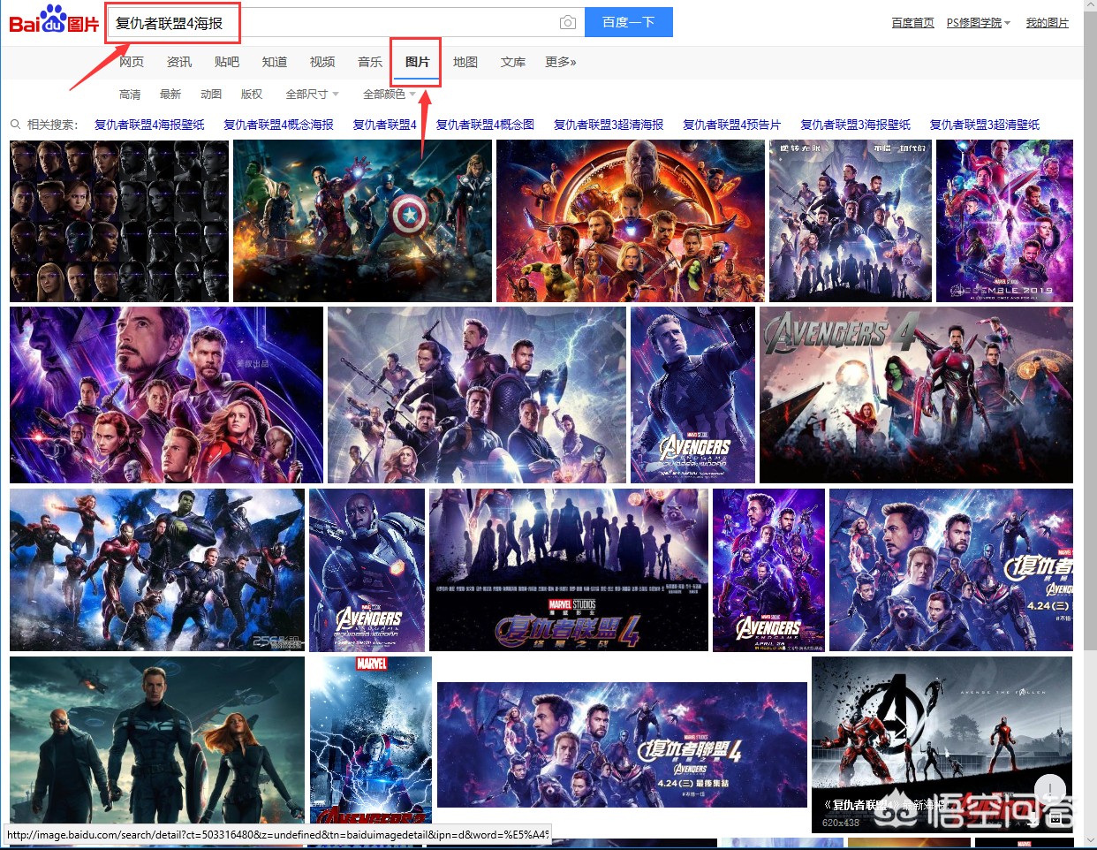Enable the 动图 filter
Image resolution: width=1097 pixels, height=850 pixels.
click(211, 94)
